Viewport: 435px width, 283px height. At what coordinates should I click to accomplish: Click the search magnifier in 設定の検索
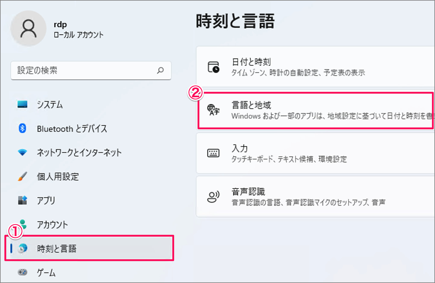point(161,70)
